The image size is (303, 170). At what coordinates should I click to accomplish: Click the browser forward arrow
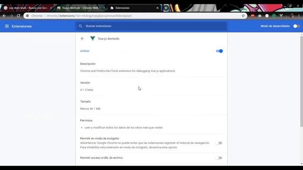click(x=11, y=16)
